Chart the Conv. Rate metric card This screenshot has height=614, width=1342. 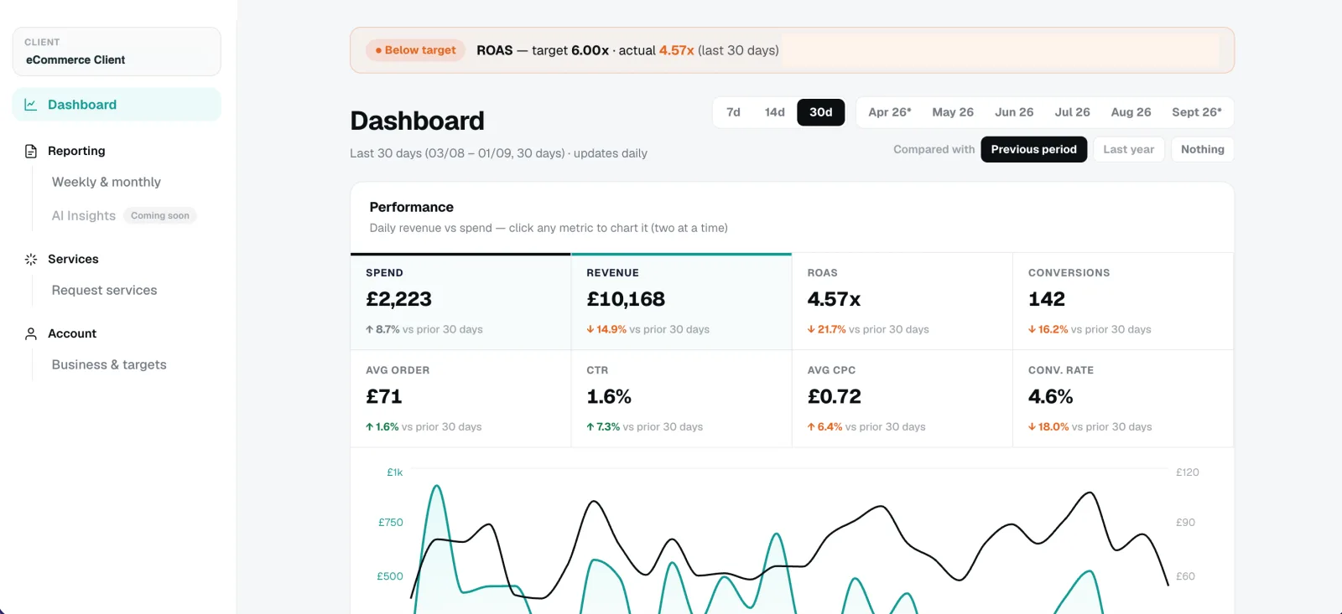1123,399
